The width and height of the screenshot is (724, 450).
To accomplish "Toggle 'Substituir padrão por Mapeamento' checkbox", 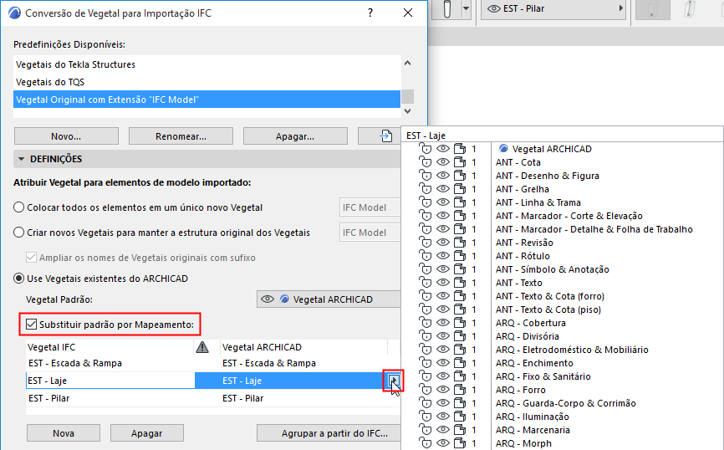I will click(x=31, y=325).
